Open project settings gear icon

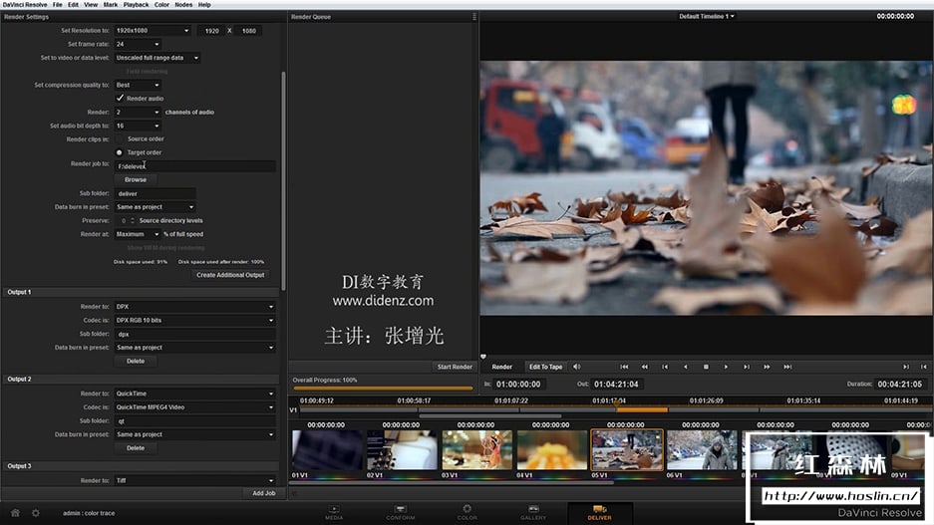[x=36, y=512]
